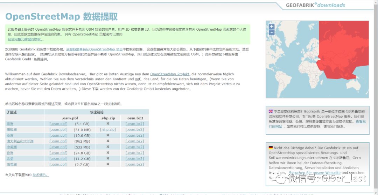Viewport: 378px width, 195px height.
Task: Open the 南美洲 subregion page
Action: point(12,165)
